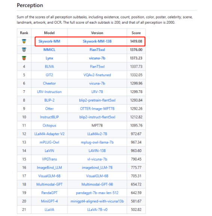This screenshot has height=216, width=212.
Task: Open the VPGTrans model link
Action: click(x=49, y=159)
